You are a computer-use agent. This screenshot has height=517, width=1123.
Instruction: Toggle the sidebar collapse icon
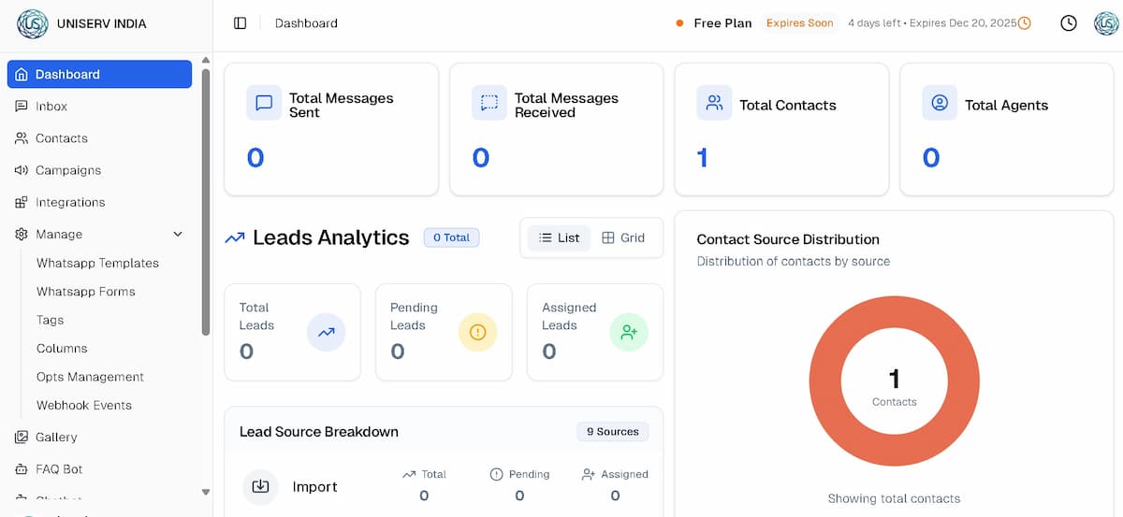click(x=241, y=23)
